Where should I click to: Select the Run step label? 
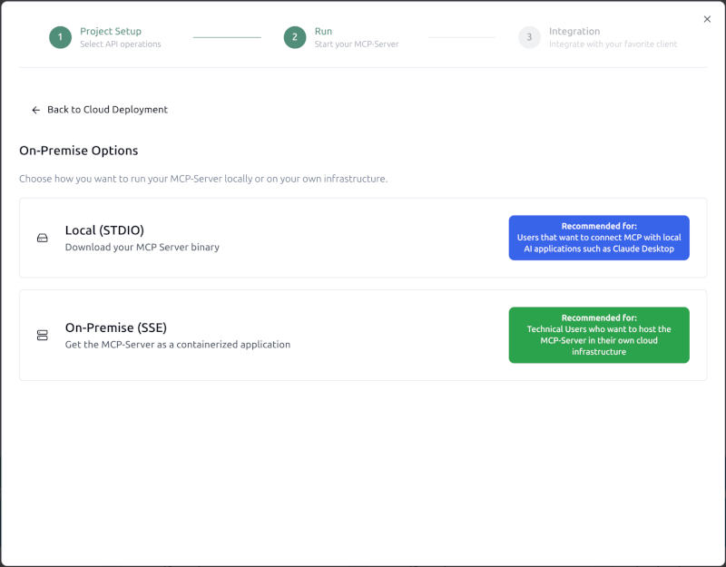323,32
